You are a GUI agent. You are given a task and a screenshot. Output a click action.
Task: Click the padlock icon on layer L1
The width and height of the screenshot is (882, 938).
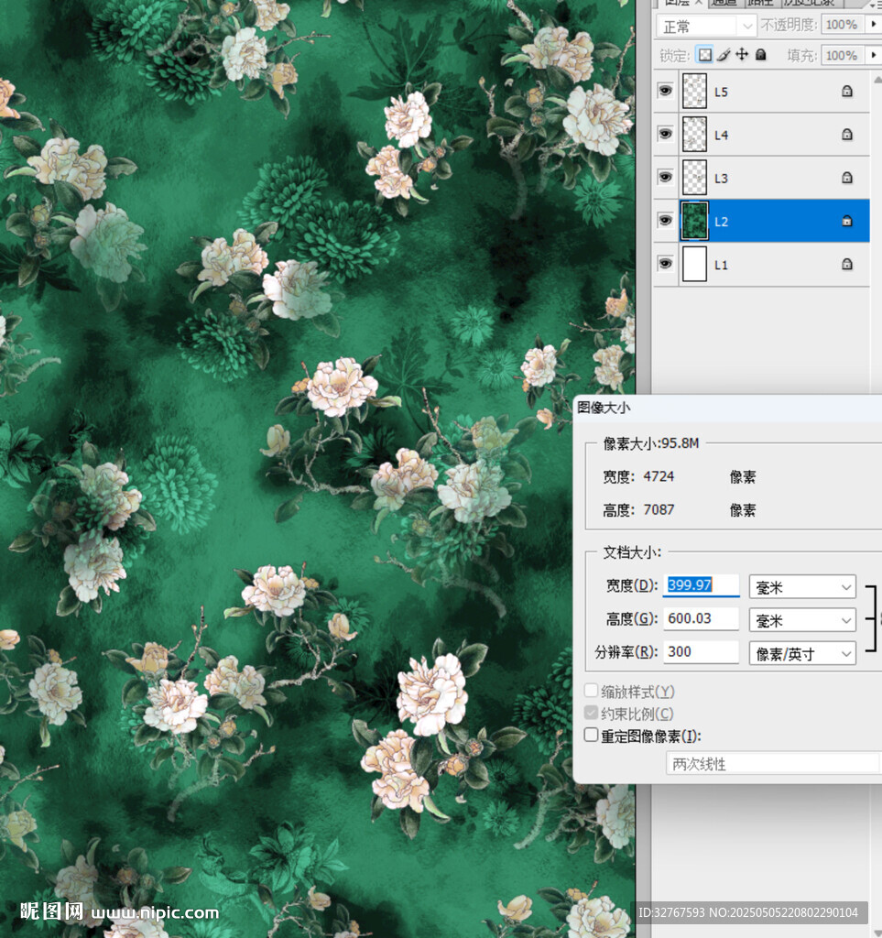[847, 265]
